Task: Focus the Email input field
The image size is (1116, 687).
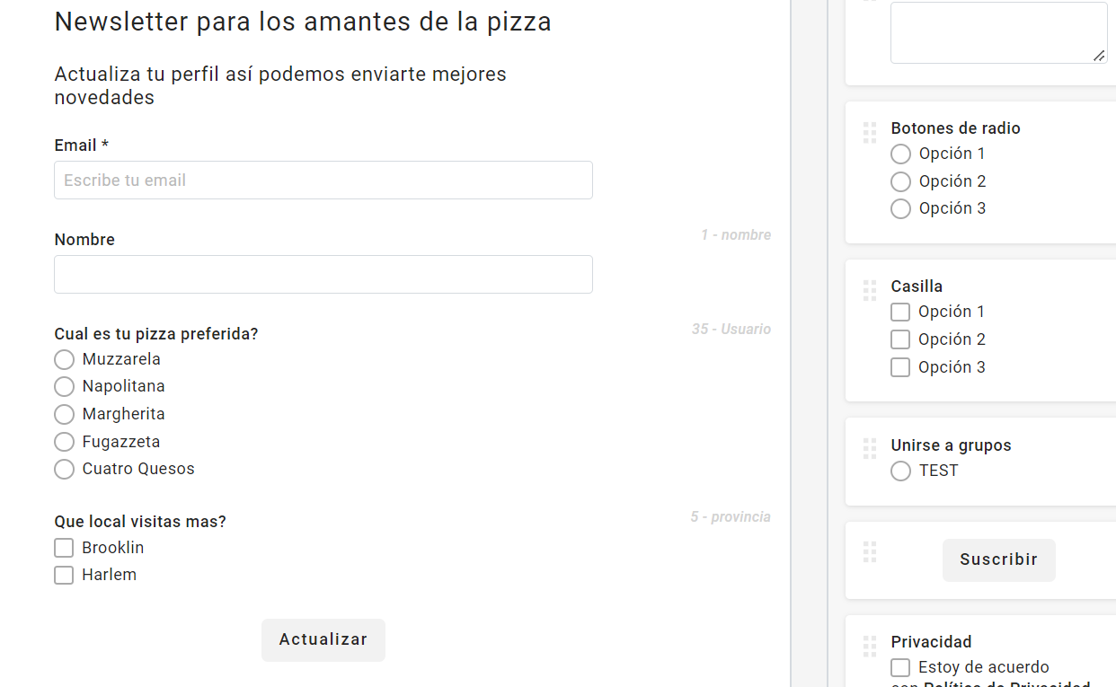Action: point(323,181)
